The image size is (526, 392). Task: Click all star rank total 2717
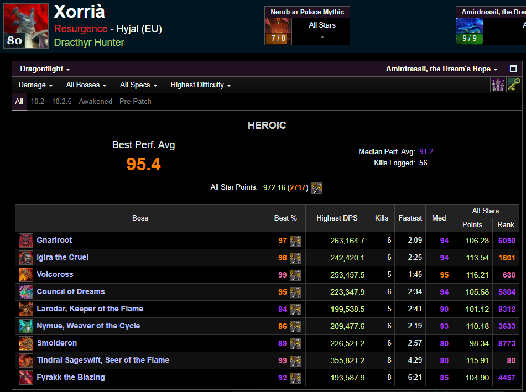click(298, 187)
